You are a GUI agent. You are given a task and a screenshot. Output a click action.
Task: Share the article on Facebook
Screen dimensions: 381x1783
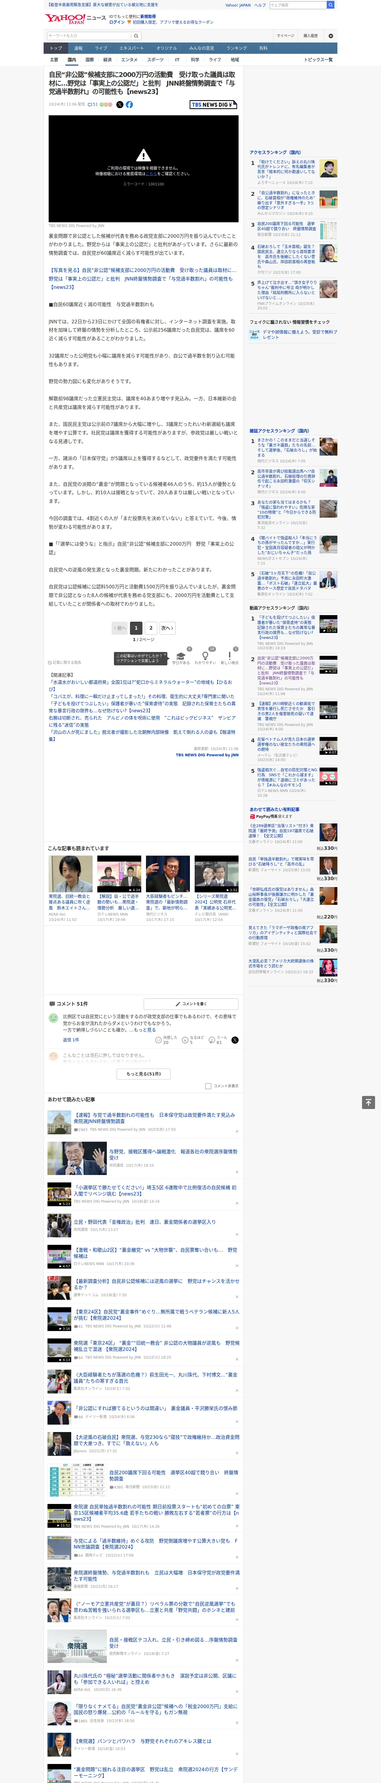(129, 105)
